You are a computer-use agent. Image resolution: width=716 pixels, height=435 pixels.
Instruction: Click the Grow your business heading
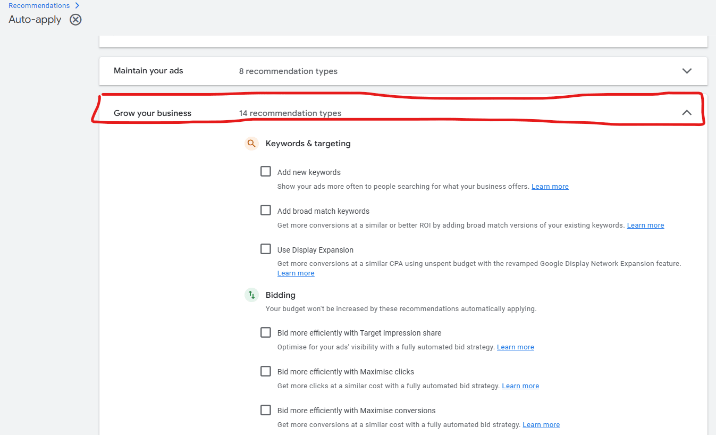pos(153,113)
